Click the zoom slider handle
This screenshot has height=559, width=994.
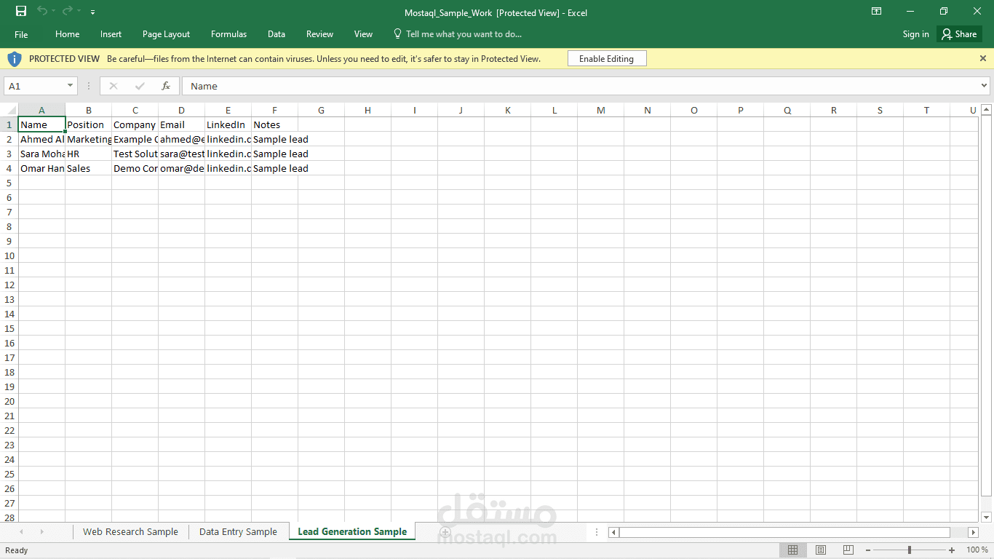click(x=910, y=550)
